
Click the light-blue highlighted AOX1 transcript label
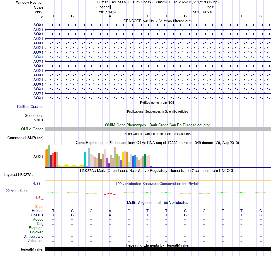click(x=38, y=57)
